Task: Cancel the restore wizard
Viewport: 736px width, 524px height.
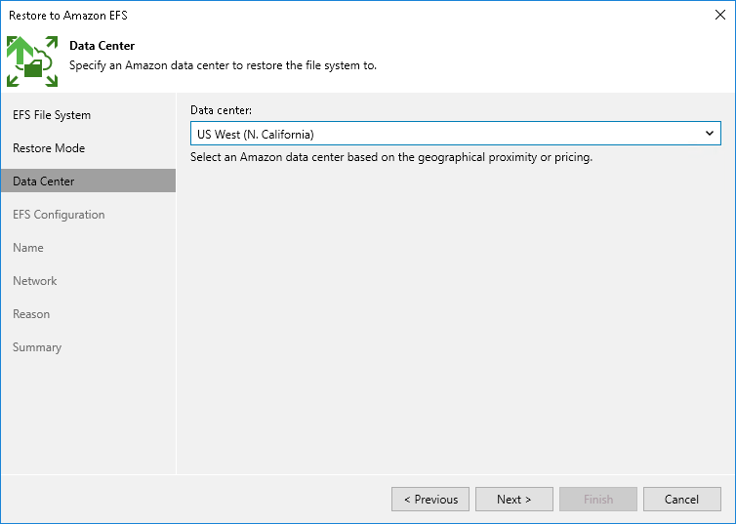Action: tap(681, 500)
